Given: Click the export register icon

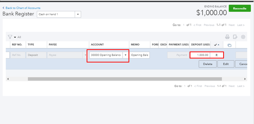Looking at the screenshot, I should pyautogui.click(x=235, y=37).
